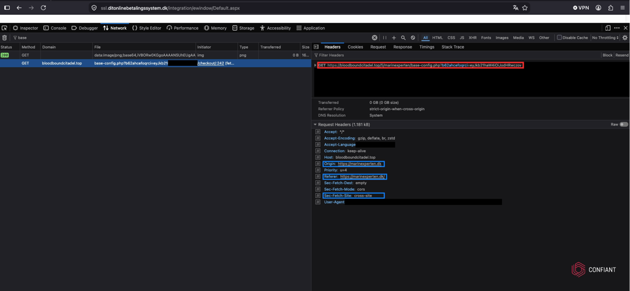Clear the filter text with X icon
Screen dimensions: 630x291
(x=375, y=38)
